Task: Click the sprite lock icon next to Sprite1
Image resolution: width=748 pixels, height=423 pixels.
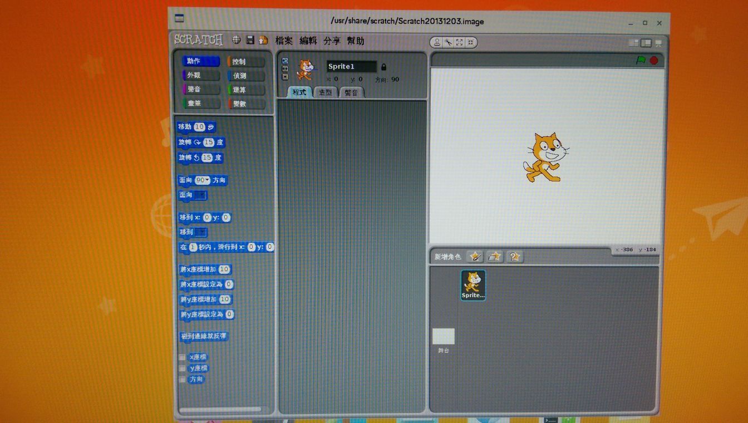Action: 383,67
